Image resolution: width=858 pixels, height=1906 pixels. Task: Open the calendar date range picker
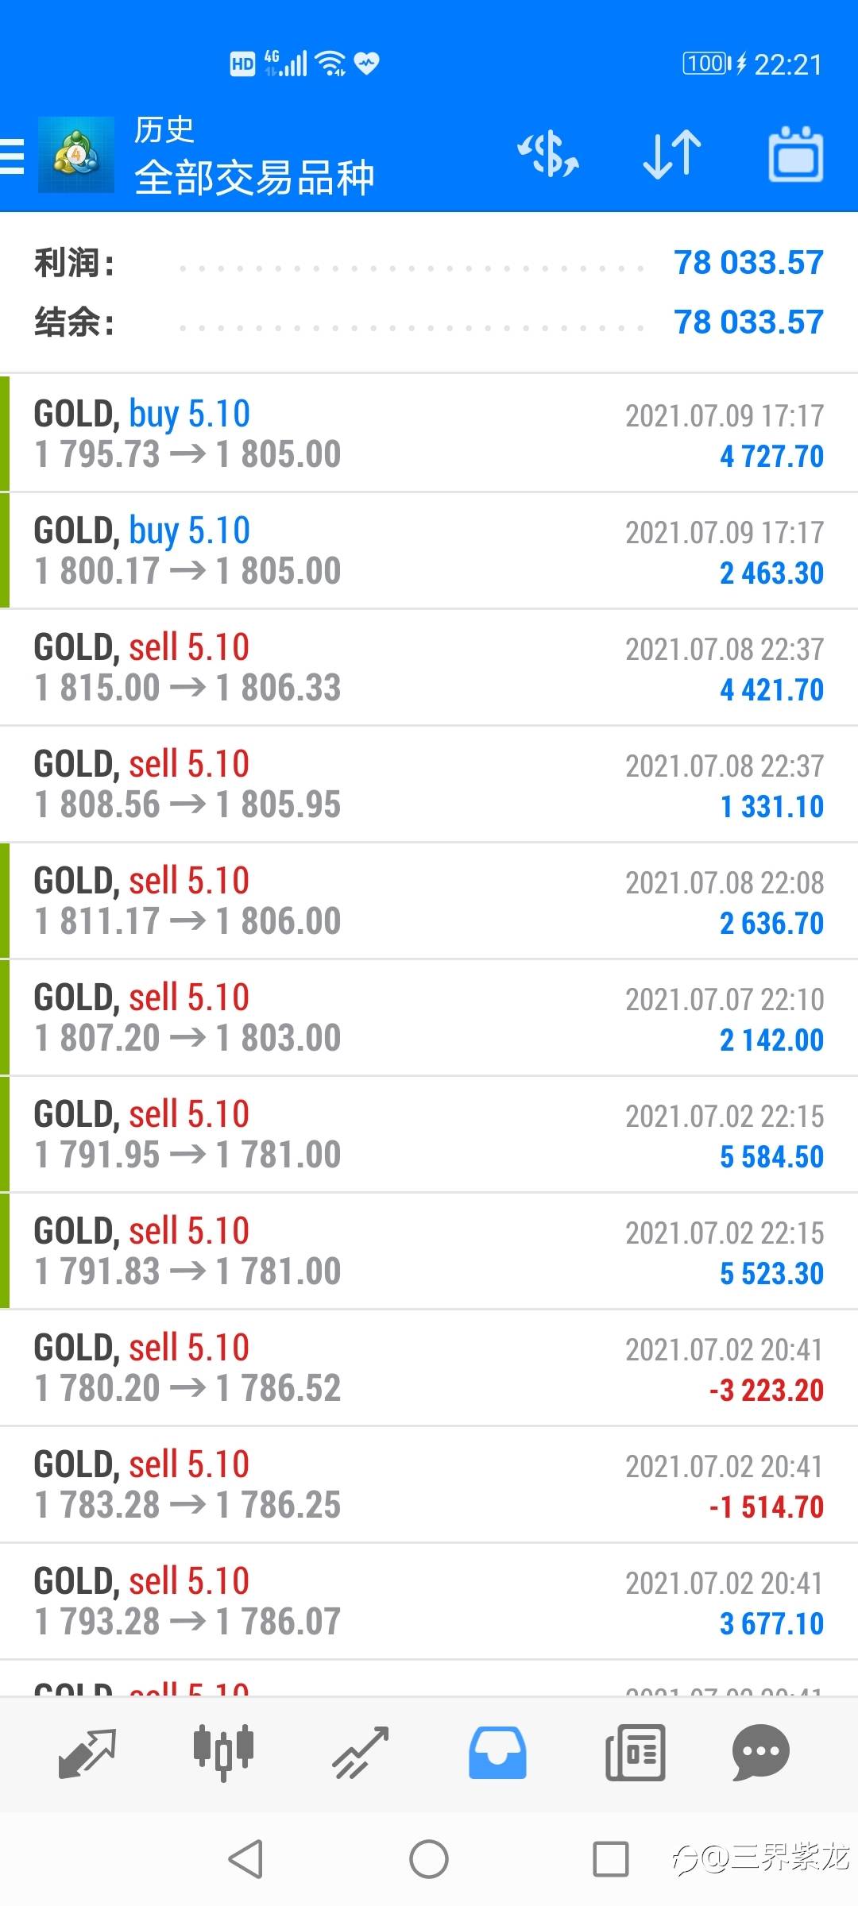tap(795, 154)
